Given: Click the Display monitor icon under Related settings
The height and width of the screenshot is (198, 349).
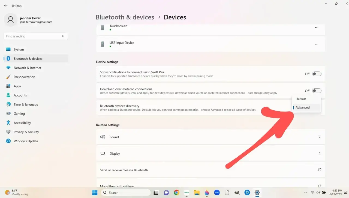Looking at the screenshot, I should click(103, 153).
